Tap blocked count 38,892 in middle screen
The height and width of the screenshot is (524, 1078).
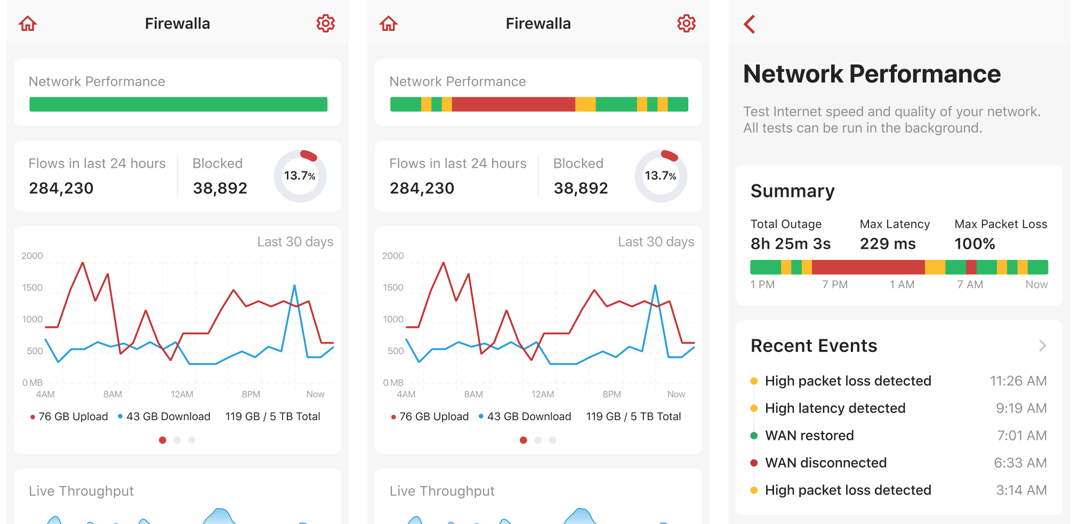click(x=581, y=188)
